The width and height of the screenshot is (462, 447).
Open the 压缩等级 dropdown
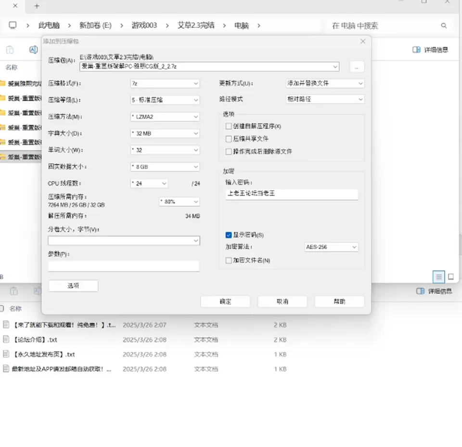165,100
